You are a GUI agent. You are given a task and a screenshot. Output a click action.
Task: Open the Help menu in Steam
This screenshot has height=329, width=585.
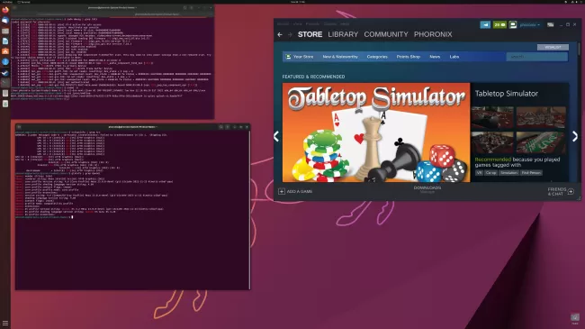tap(345, 24)
